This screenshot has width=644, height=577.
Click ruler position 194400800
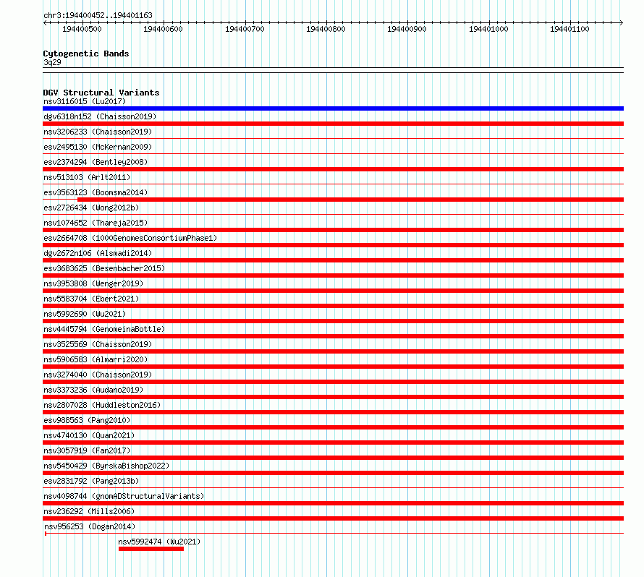pyautogui.click(x=326, y=29)
